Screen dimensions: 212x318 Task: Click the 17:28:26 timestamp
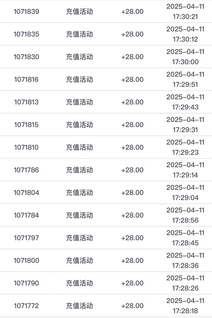185,288
